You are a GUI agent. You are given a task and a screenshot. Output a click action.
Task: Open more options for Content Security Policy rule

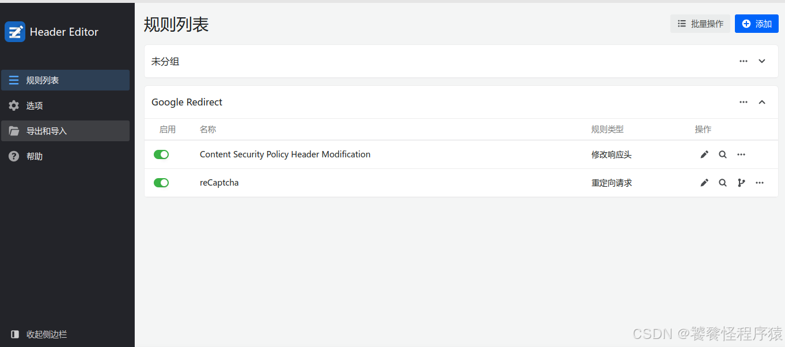coord(741,154)
